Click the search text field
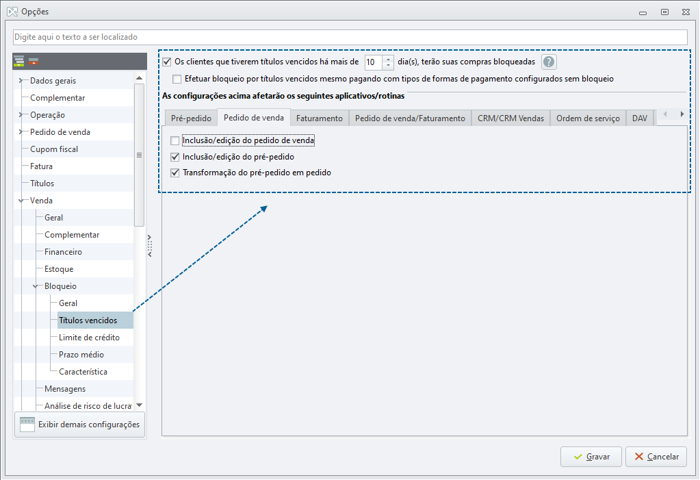Screen dimensions: 700x480 point(350,37)
